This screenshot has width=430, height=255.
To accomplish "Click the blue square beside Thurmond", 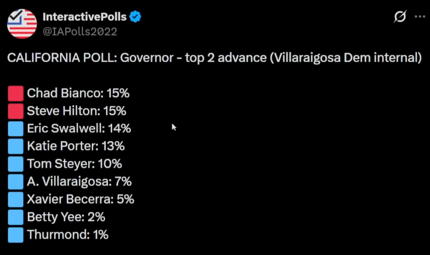I will (x=15, y=235).
